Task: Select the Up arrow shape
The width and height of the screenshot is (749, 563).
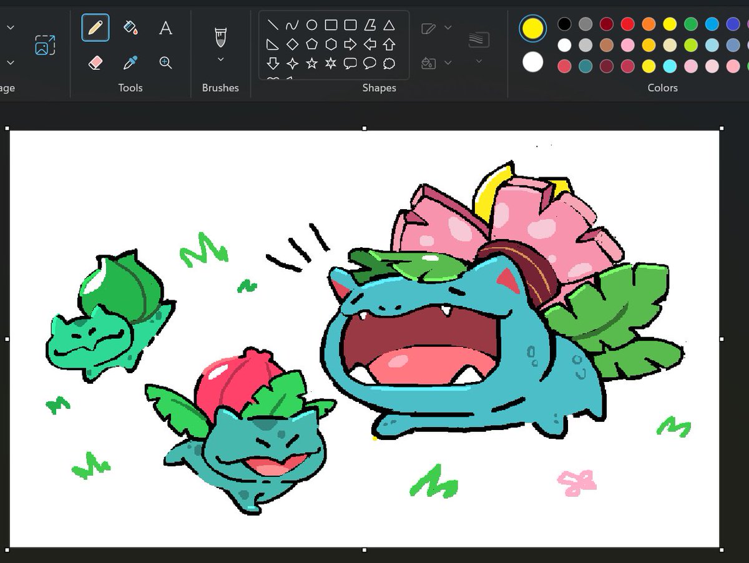Action: coord(389,44)
